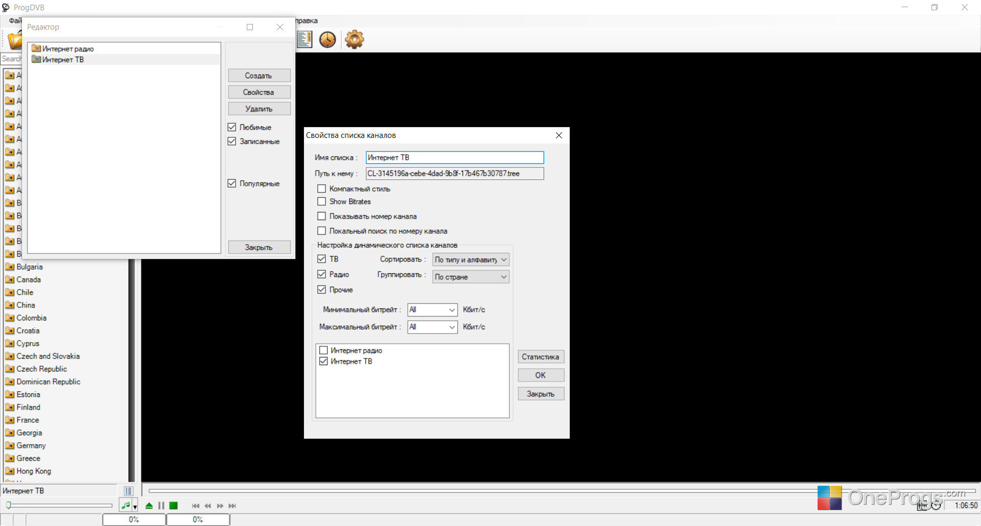Select the Dominican Republic folder

(48, 381)
